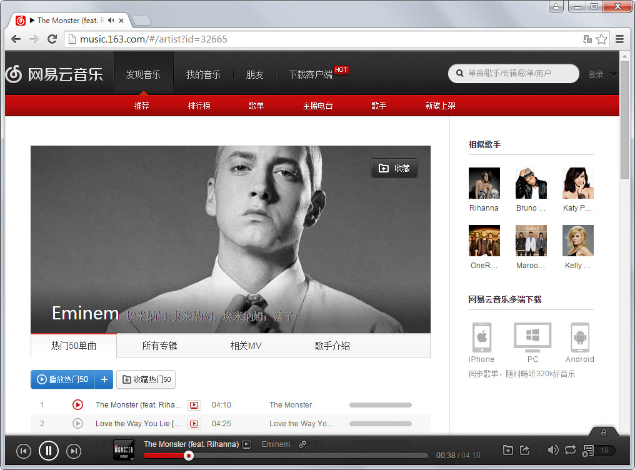Click the iPhone download icon
Viewport: 635px width, 470px height.
482,337
